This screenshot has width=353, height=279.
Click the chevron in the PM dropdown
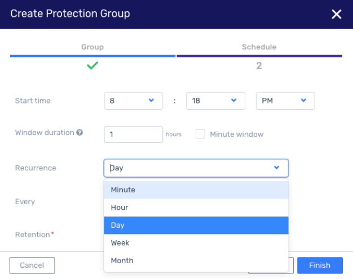point(303,100)
